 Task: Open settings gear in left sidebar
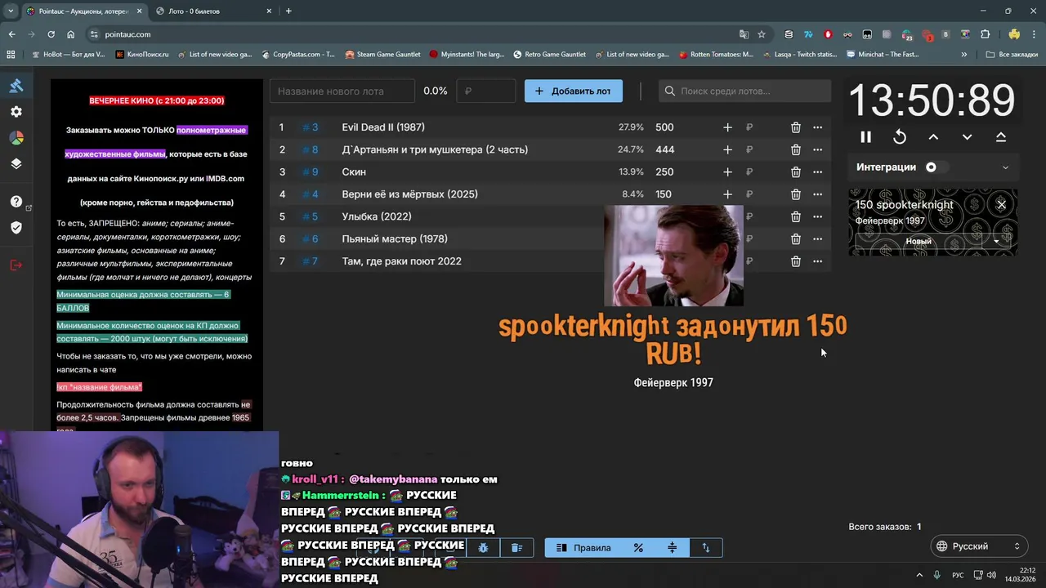(x=16, y=112)
